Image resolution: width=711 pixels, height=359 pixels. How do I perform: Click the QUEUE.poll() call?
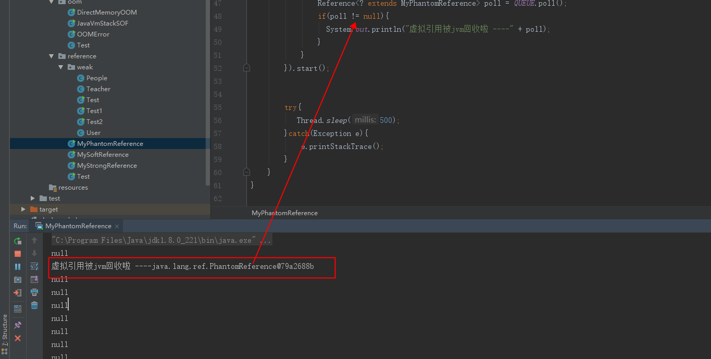click(540, 4)
